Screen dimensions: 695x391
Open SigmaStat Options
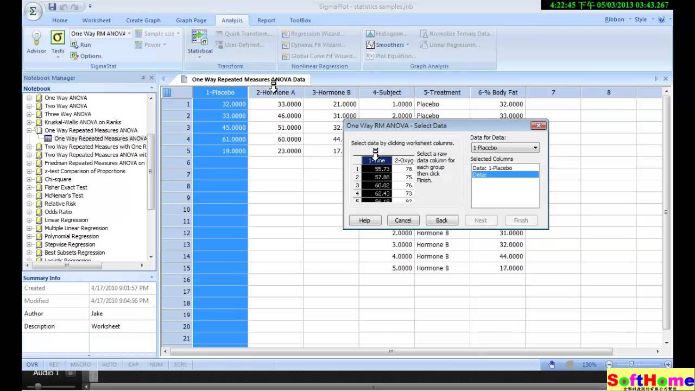click(x=86, y=56)
